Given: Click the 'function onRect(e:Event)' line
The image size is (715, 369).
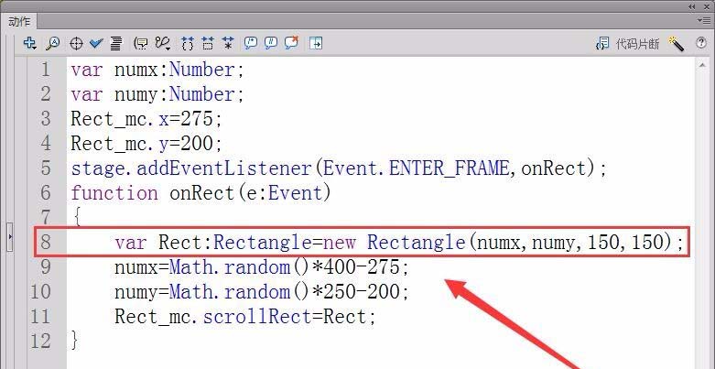Looking at the screenshot, I should coord(201,193).
